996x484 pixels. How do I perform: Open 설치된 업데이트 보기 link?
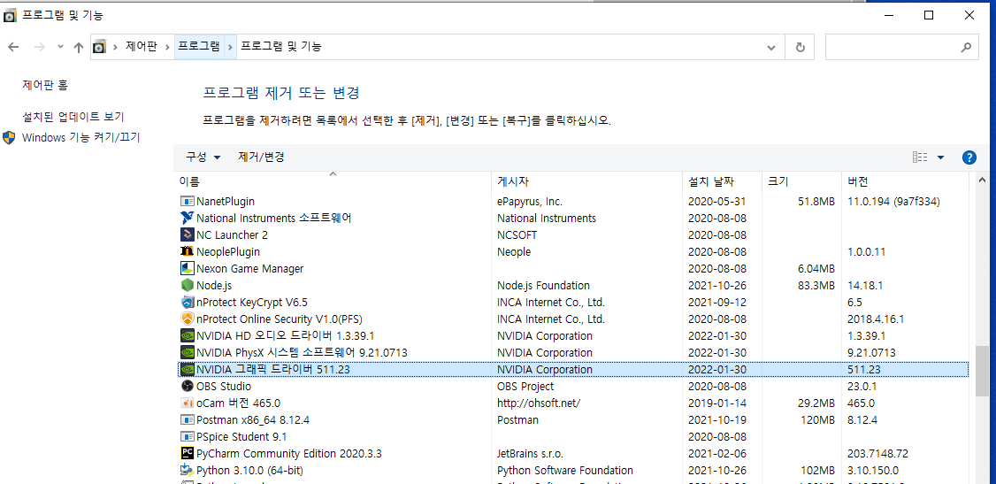[x=73, y=117]
